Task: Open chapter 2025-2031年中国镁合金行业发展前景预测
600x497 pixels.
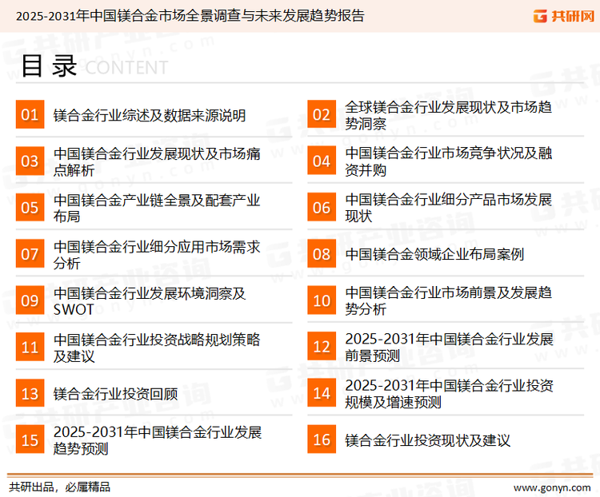Action: click(450, 347)
